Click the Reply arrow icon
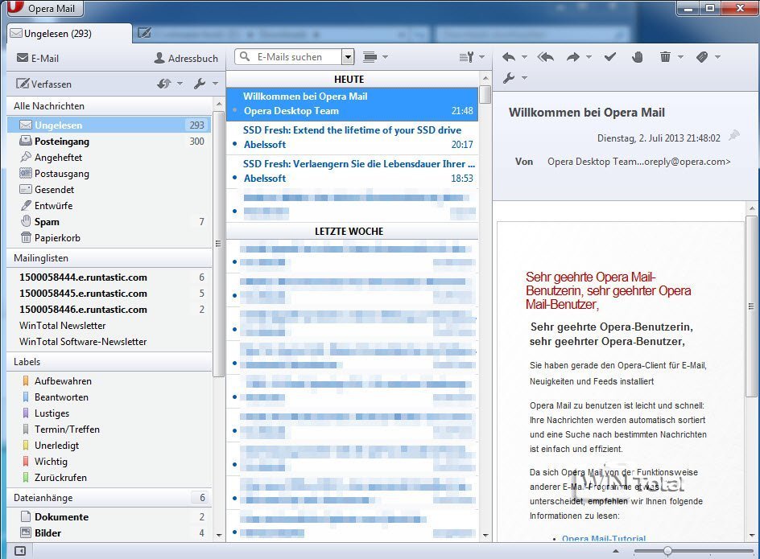 [508, 57]
